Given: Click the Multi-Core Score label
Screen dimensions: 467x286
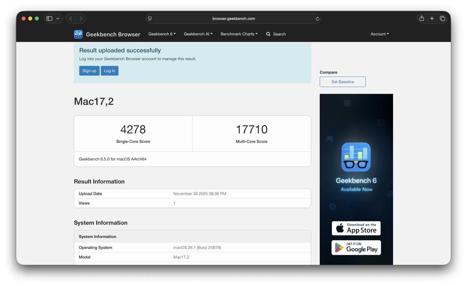Looking at the screenshot, I should (252, 141).
